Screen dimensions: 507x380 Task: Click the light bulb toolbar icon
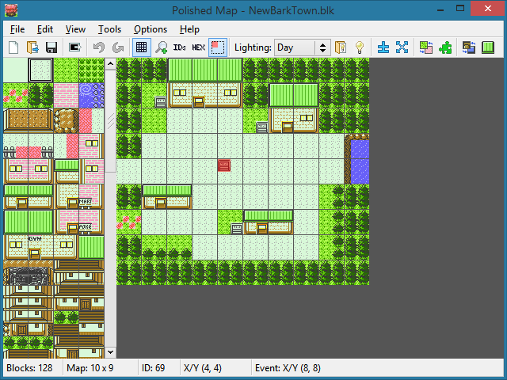tap(359, 47)
